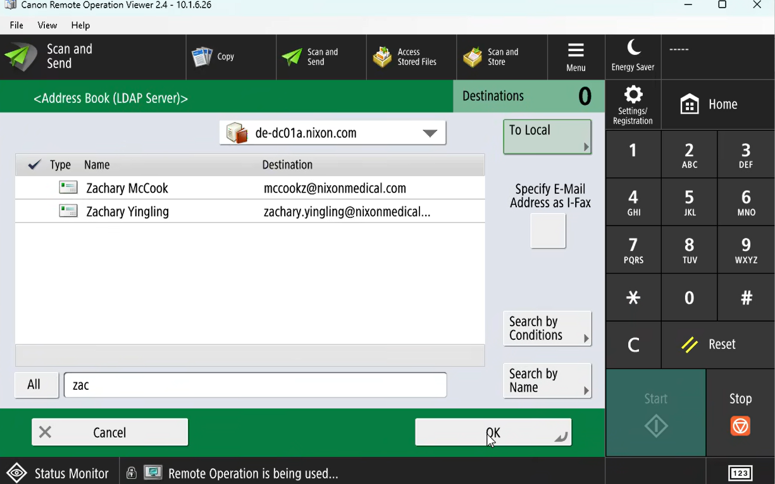Open Search by Conditions

(x=547, y=329)
